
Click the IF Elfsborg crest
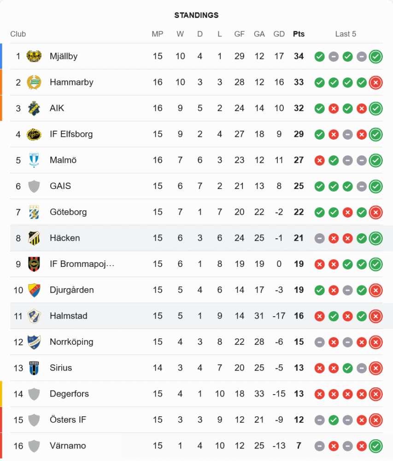[34, 134]
